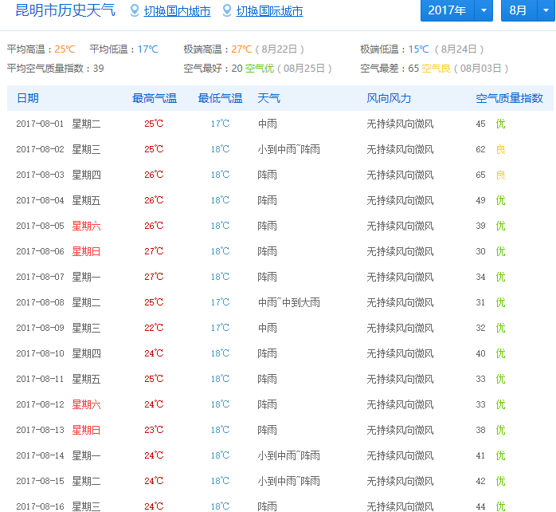Click 良 air quality label for 2017-08-03

(x=500, y=175)
